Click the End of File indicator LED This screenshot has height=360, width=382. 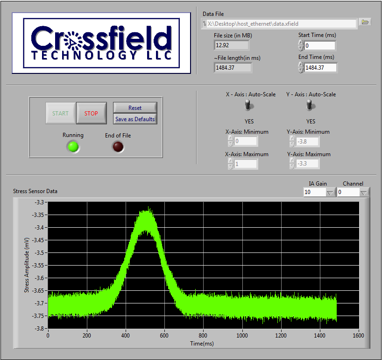click(118, 147)
